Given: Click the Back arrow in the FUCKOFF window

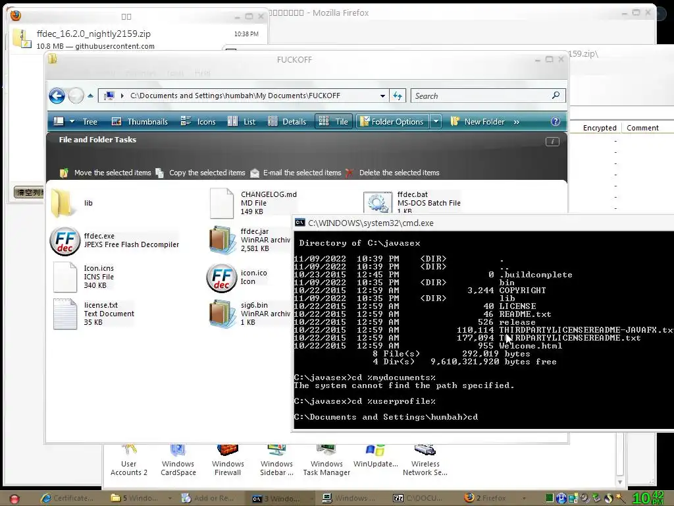Looking at the screenshot, I should click(57, 96).
